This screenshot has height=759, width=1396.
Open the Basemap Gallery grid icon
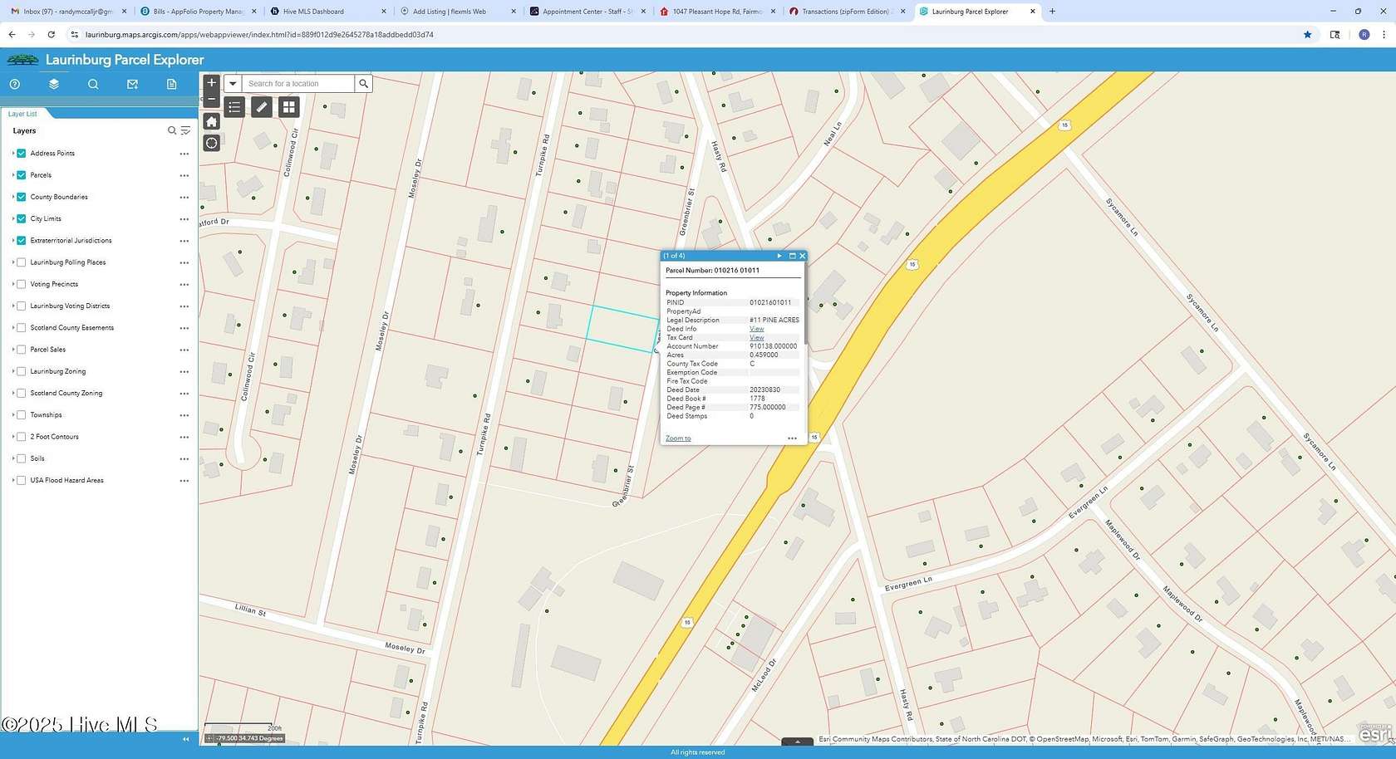point(288,107)
